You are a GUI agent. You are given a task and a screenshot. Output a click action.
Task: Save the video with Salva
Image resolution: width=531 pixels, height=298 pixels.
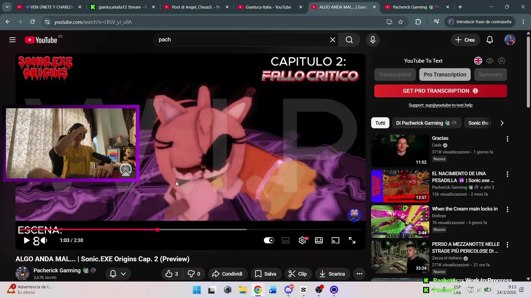click(x=265, y=274)
